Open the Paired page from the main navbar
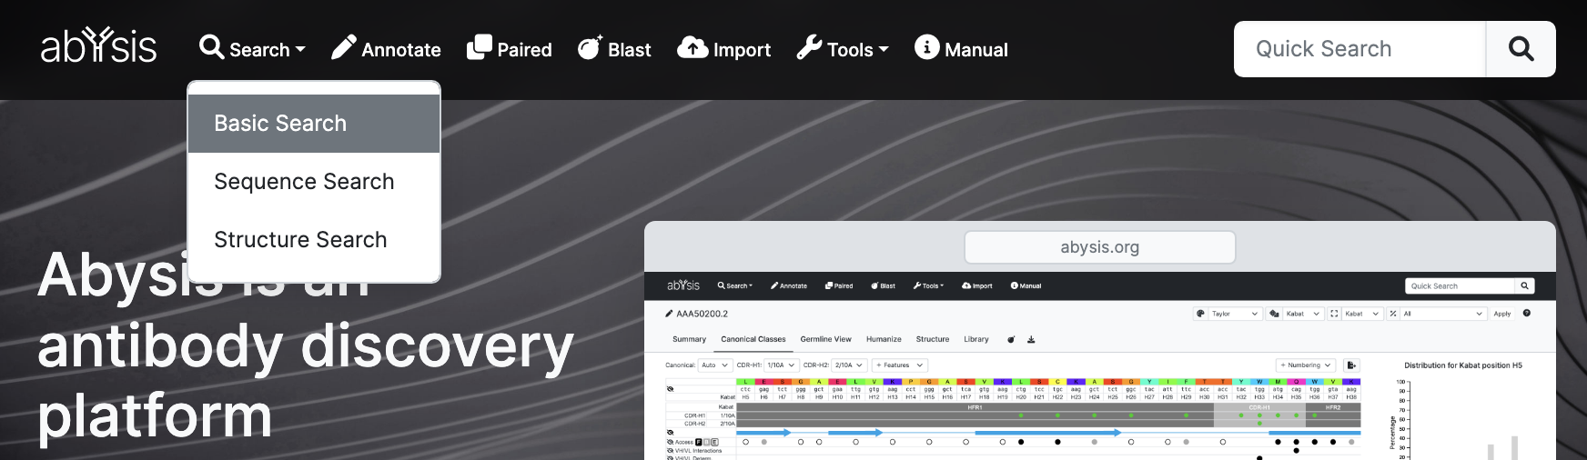This screenshot has height=460, width=1587. (x=510, y=49)
